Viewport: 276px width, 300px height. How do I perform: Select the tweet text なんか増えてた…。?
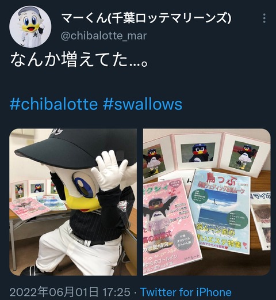[x=79, y=59]
